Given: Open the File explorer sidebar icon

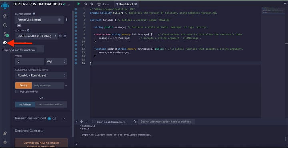Looking at the screenshot, I should 5,16.
